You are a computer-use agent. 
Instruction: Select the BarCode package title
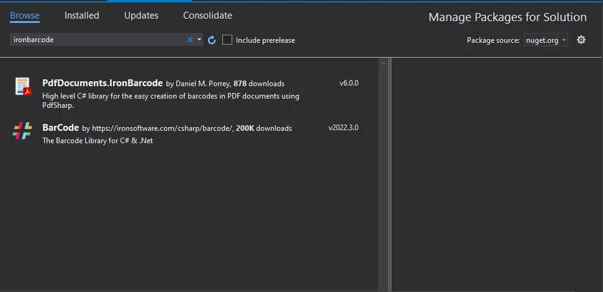60,128
